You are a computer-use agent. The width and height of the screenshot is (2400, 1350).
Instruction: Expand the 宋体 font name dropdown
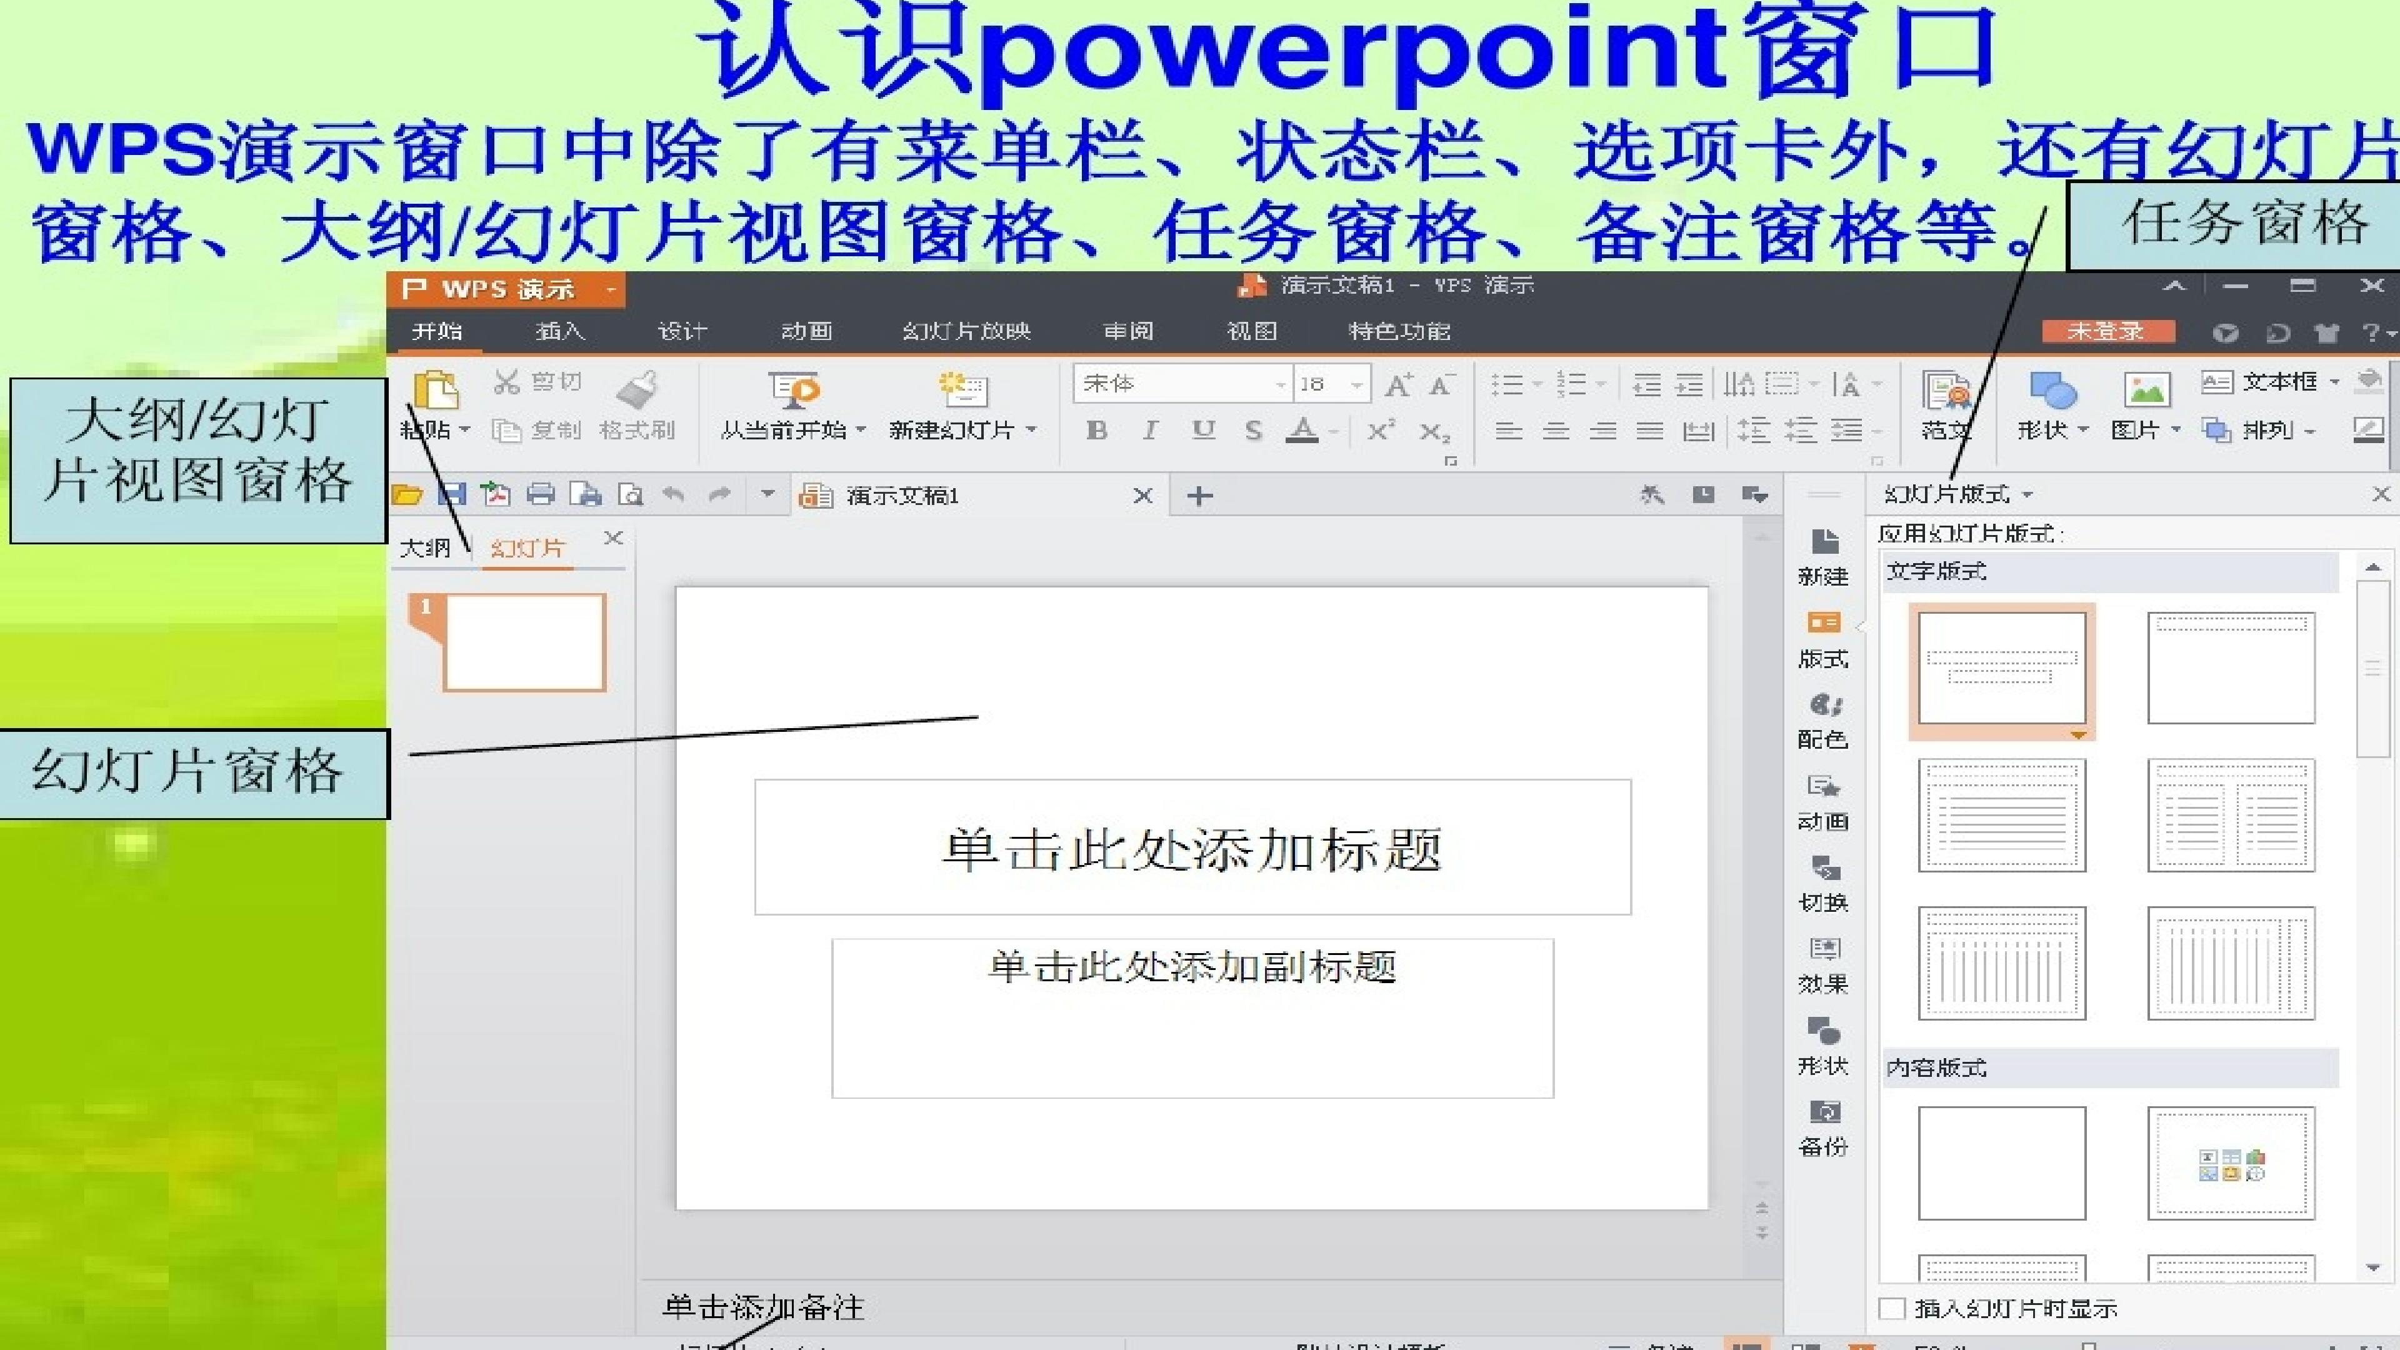click(1280, 384)
